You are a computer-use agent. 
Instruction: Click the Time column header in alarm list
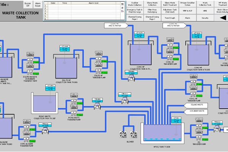click(x=65, y=3)
